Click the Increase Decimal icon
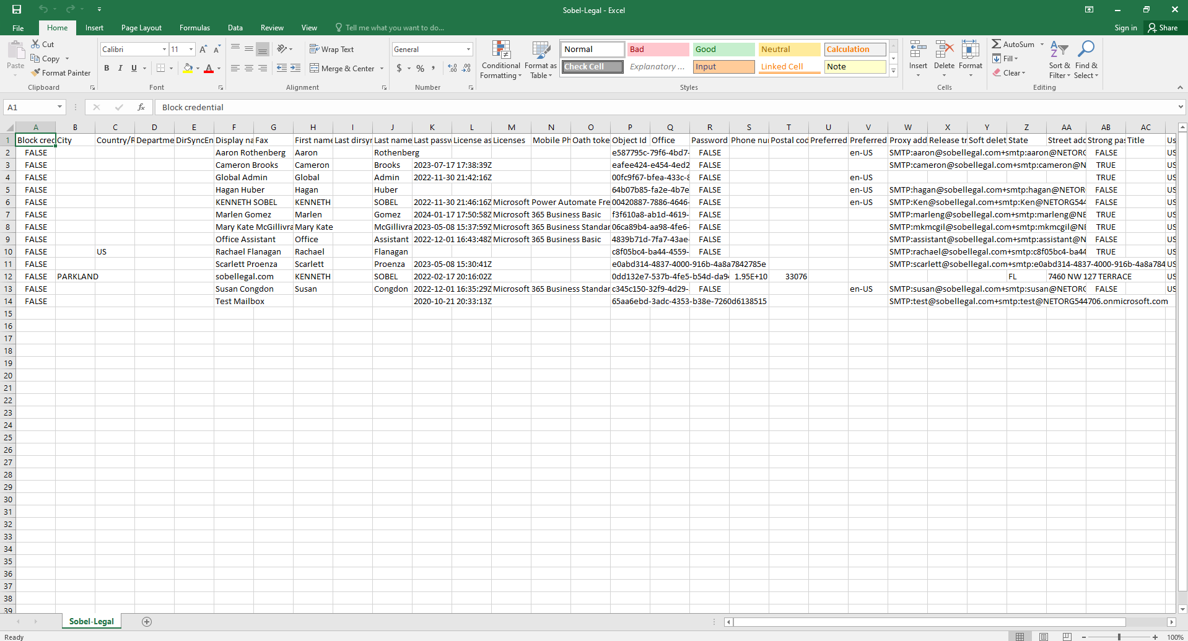1188x641 pixels. [453, 68]
